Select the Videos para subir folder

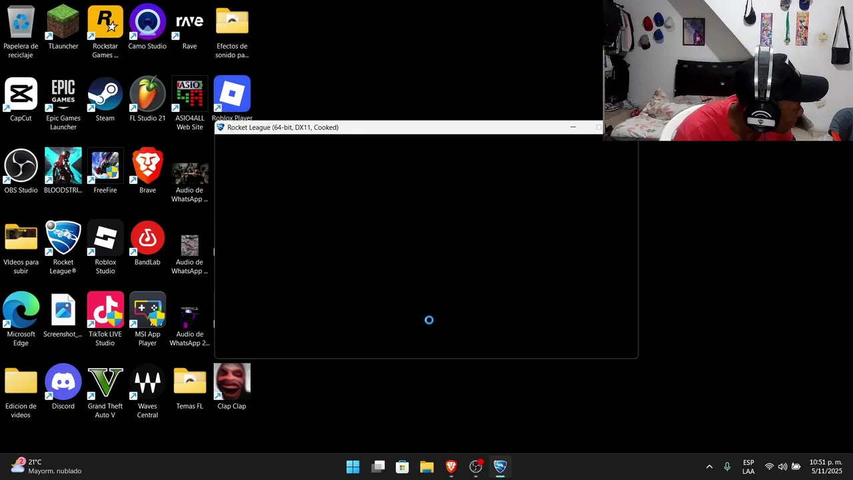point(21,247)
